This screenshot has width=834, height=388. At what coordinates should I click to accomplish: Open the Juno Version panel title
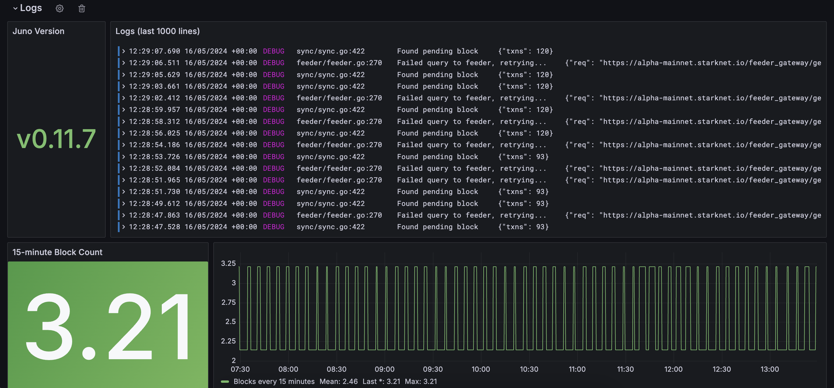point(38,31)
